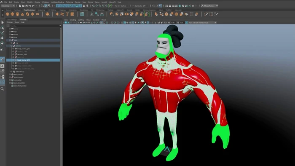Expand the muscles_GRP node in Outliner

pyautogui.click(x=13, y=54)
